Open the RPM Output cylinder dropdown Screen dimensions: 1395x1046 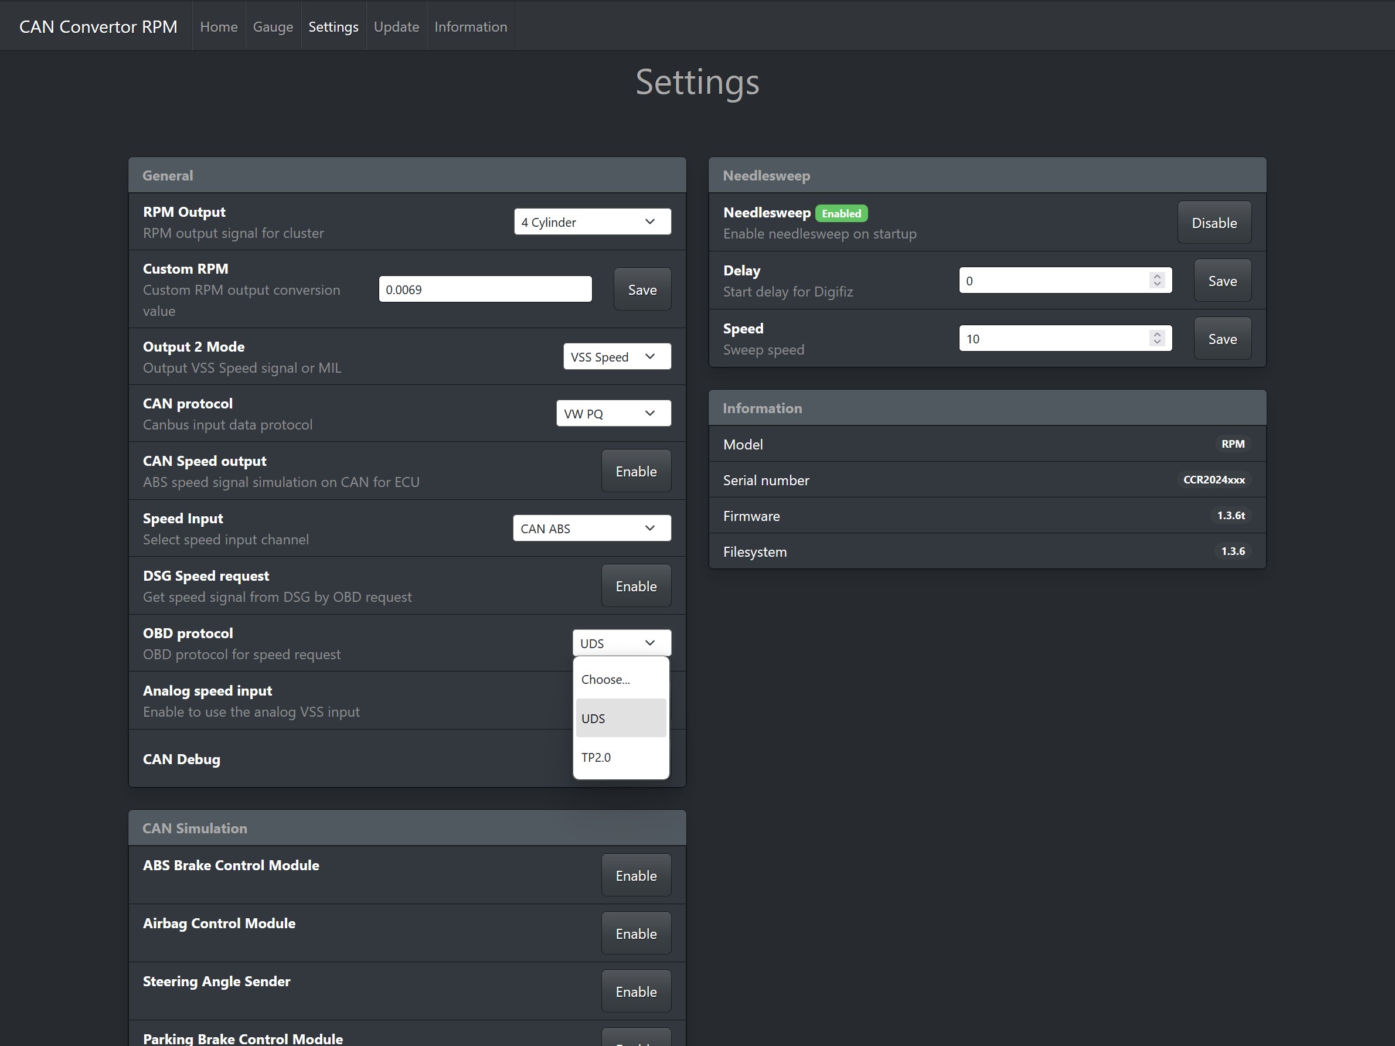pos(591,222)
